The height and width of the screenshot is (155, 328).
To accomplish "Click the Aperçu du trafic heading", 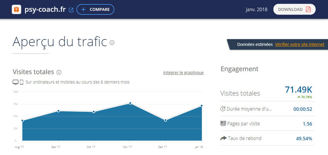I will (x=60, y=42).
